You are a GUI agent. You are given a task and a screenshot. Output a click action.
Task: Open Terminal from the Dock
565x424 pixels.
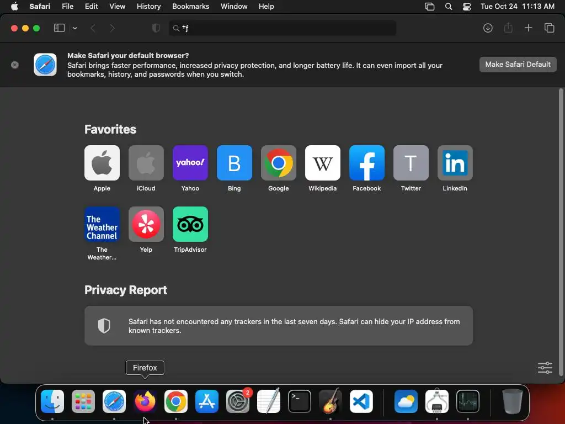[x=300, y=401]
